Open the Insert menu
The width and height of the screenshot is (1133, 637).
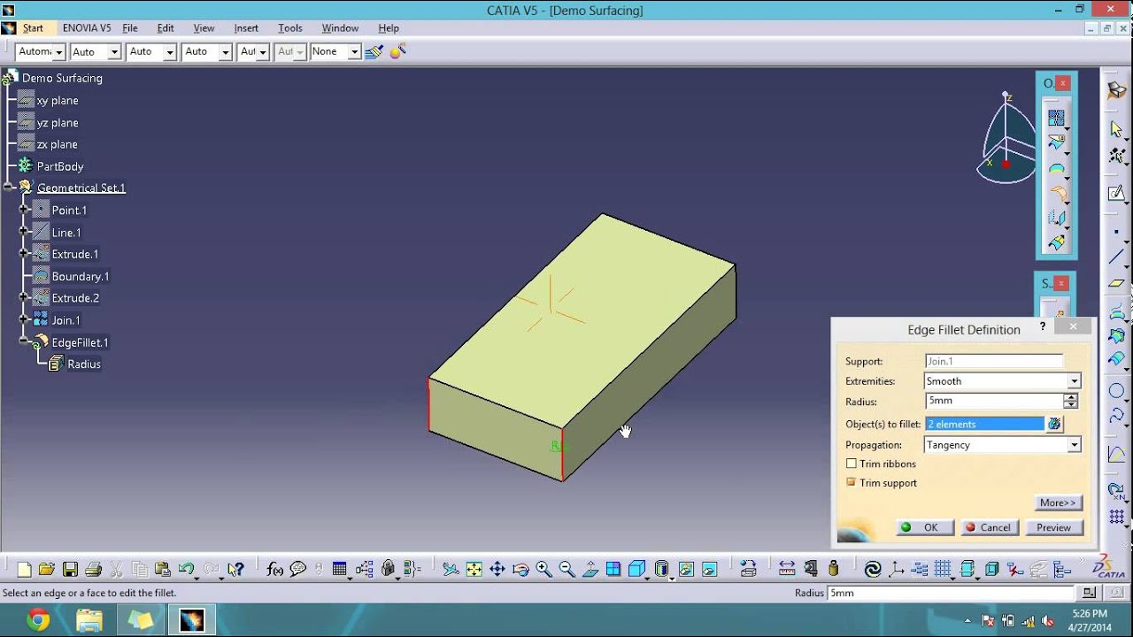pyautogui.click(x=246, y=28)
